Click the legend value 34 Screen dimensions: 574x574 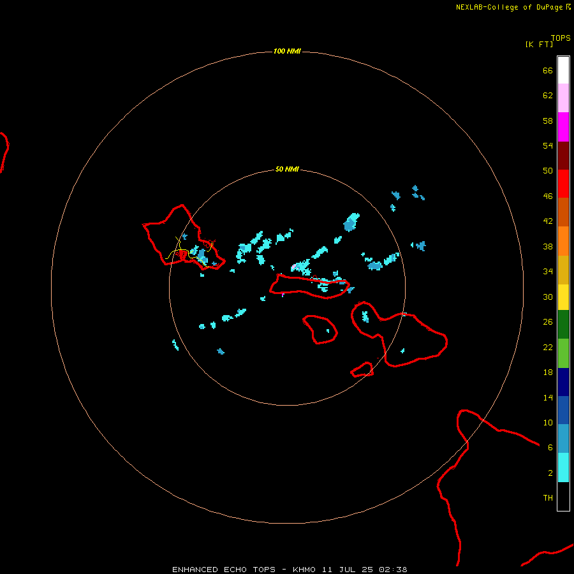click(x=548, y=271)
